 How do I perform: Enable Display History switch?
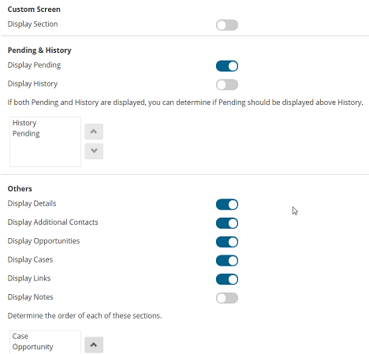coord(227,85)
